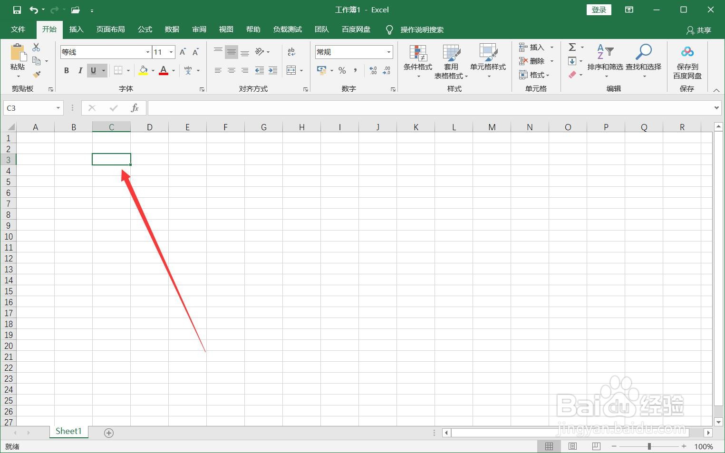725x453 pixels.
Task: Click the AutoSum sigma icon
Action: click(x=572, y=47)
